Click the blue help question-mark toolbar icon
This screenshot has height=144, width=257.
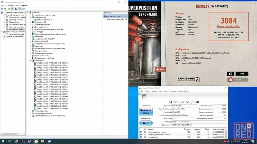(x=16, y=9)
